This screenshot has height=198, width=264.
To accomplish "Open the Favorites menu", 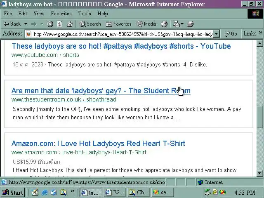I will point(61,14).
